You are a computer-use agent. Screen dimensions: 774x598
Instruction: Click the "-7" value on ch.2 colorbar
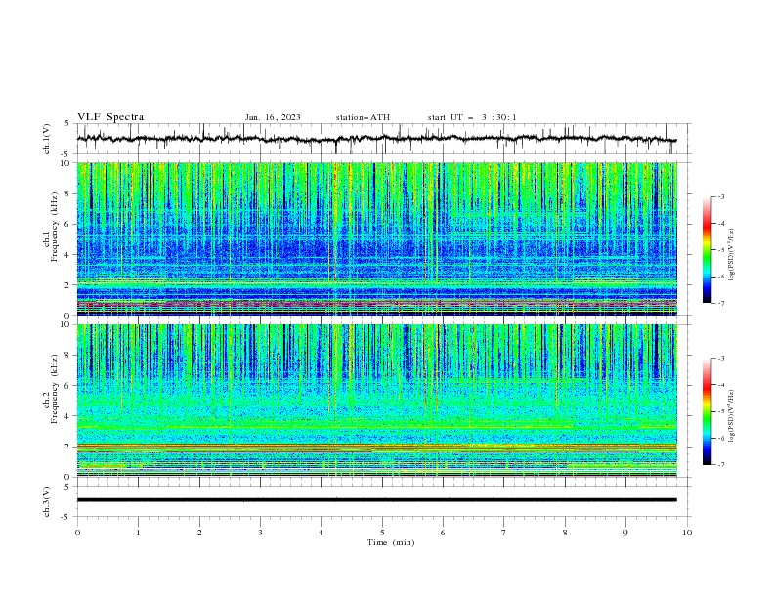[x=720, y=465]
